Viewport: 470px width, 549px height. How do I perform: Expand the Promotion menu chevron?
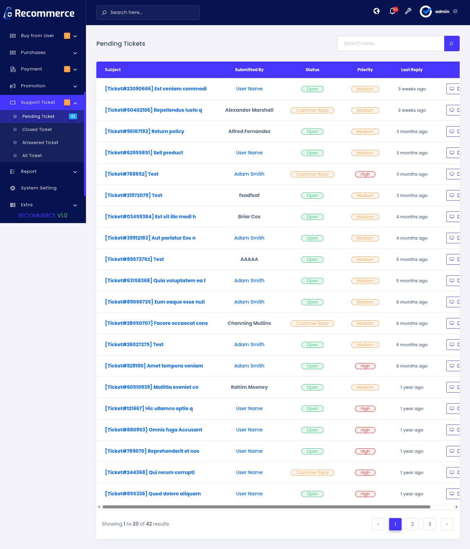[75, 86]
